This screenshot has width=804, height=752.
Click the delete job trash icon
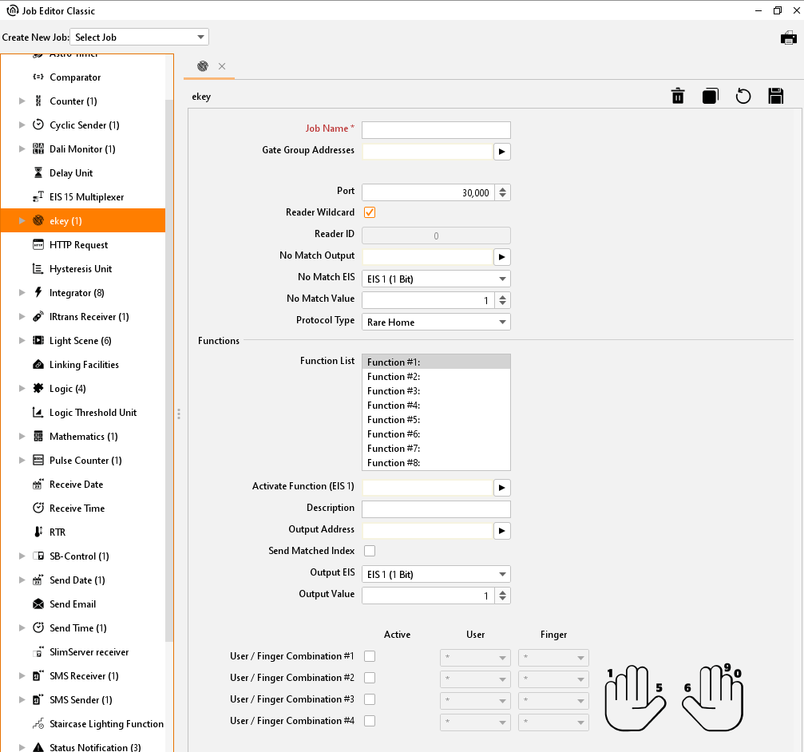(x=678, y=97)
